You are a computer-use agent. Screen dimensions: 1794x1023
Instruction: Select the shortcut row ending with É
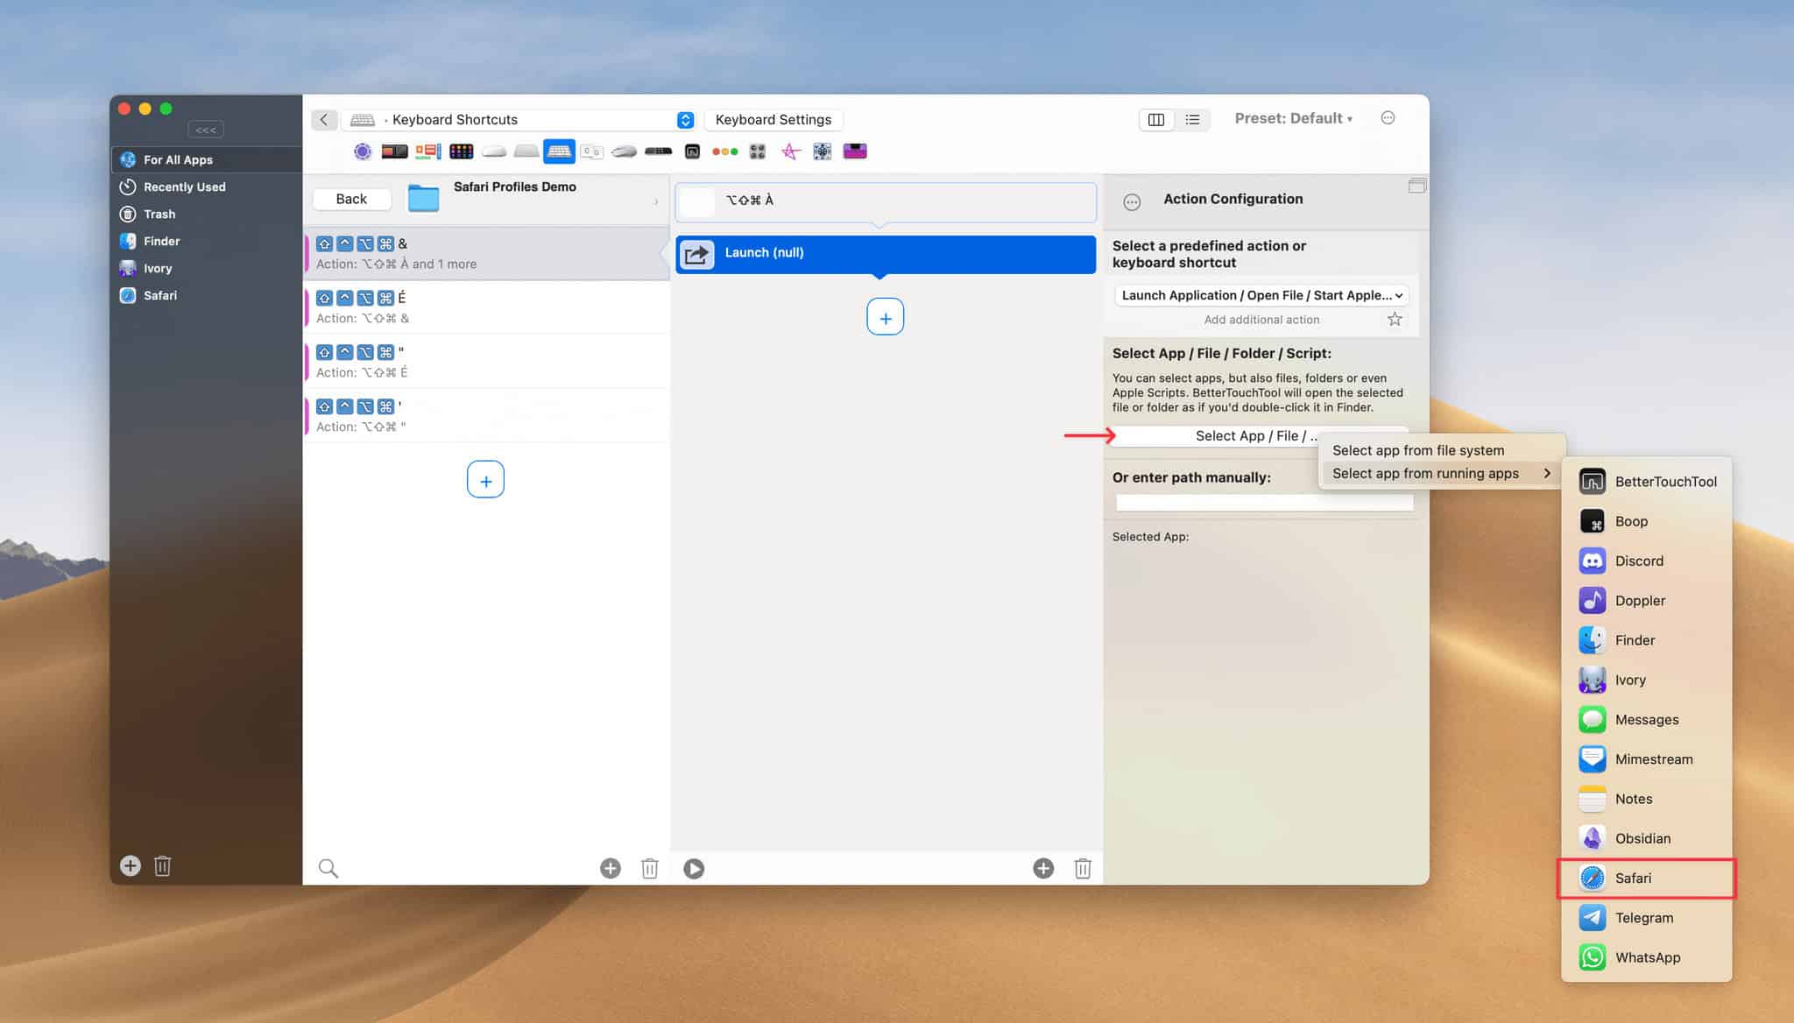coord(486,307)
